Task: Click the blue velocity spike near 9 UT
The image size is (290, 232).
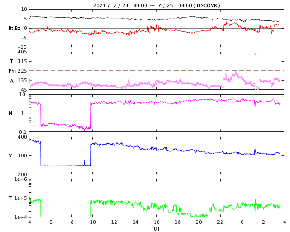Action: (85, 162)
